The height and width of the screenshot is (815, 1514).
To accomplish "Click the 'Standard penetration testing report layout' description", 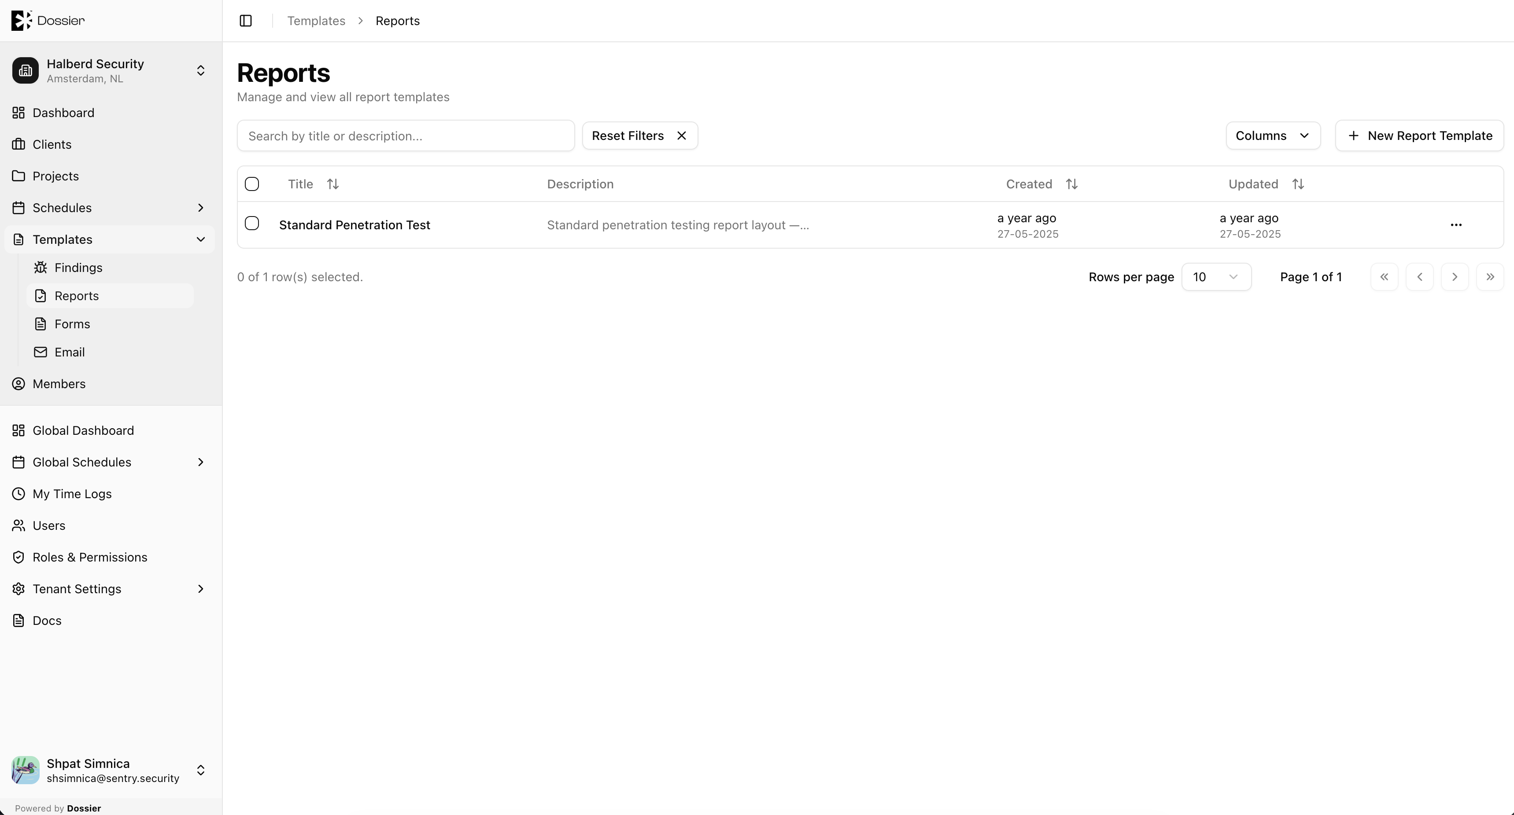I will pos(678,225).
